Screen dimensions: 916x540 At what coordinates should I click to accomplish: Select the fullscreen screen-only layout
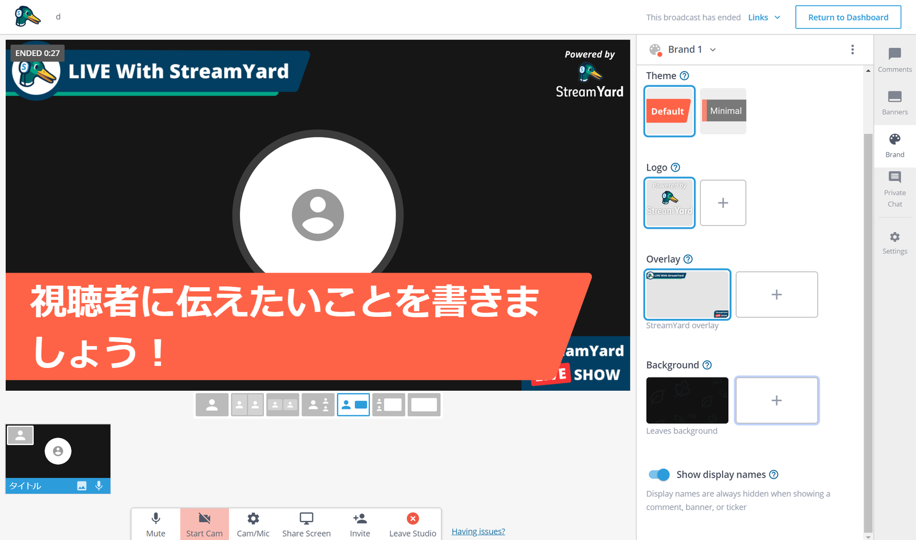pyautogui.click(x=424, y=405)
